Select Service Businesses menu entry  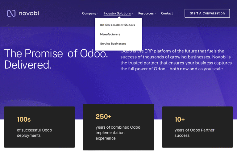click(x=113, y=44)
